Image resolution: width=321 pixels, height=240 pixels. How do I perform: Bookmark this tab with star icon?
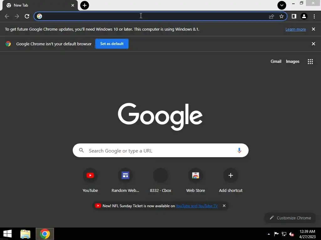pyautogui.click(x=282, y=16)
